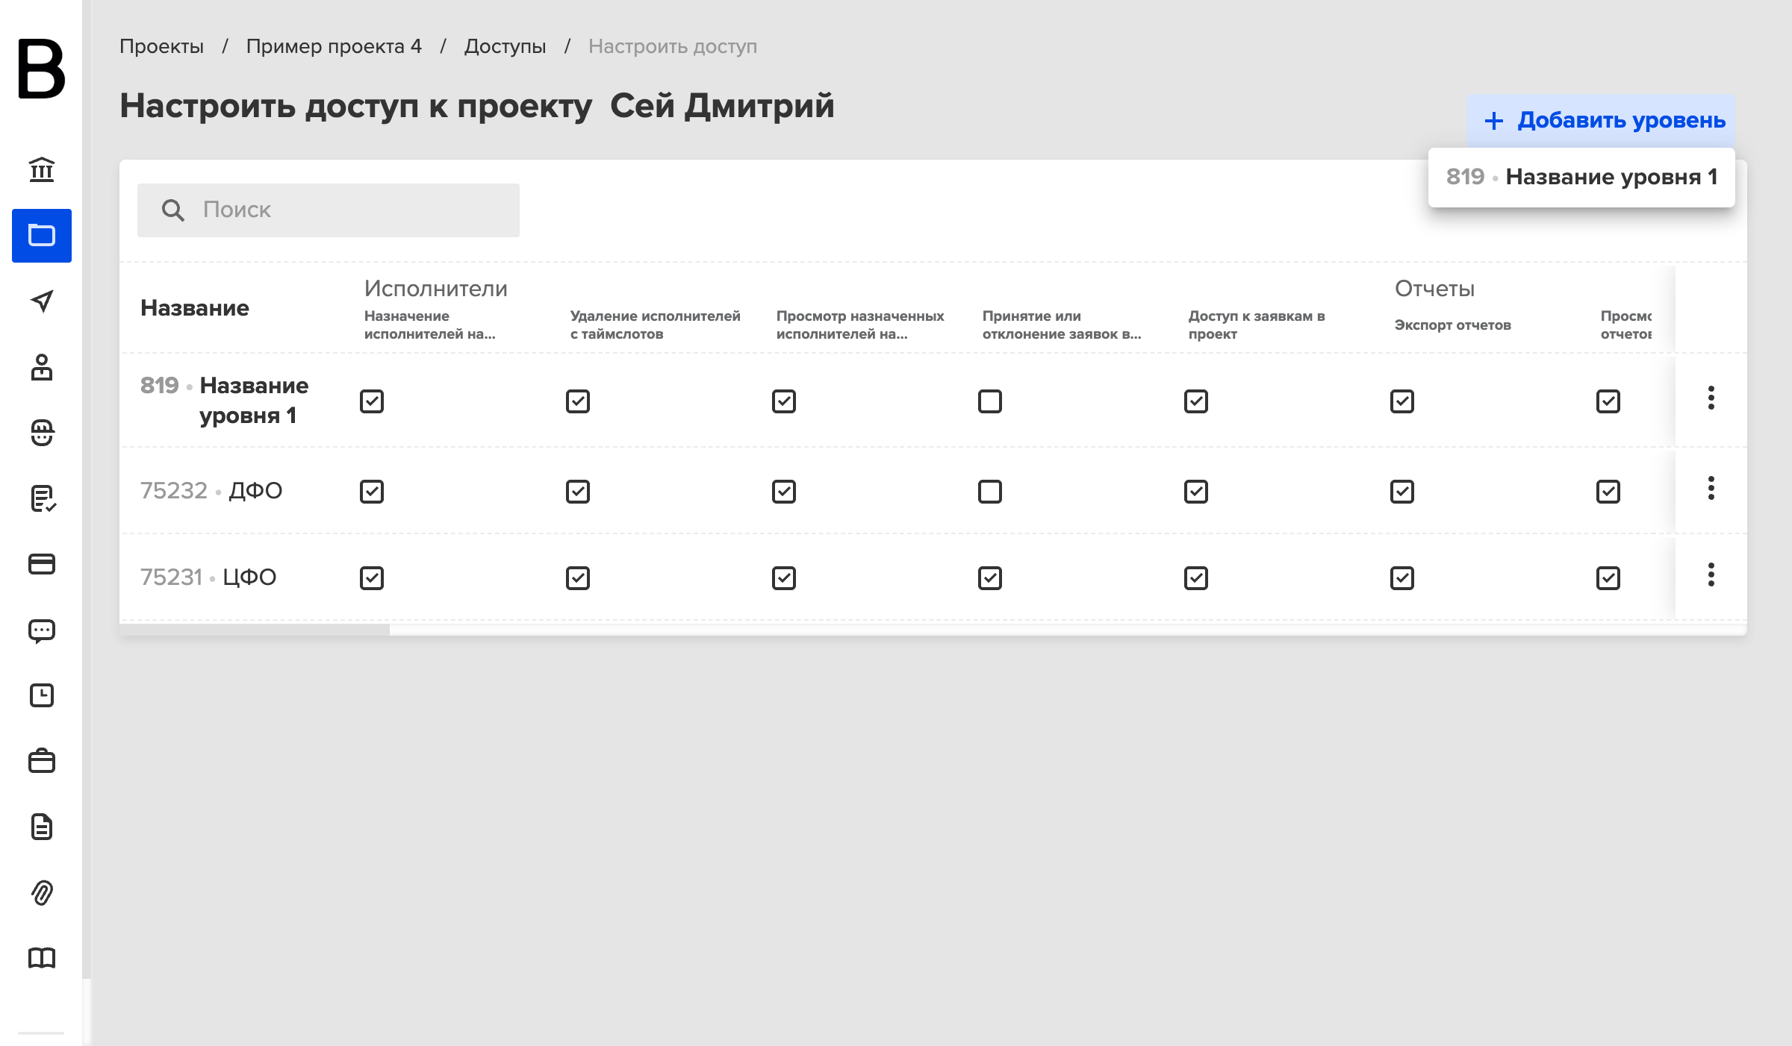Open the briefcase sidebar icon
The width and height of the screenshot is (1792, 1046).
(42, 761)
